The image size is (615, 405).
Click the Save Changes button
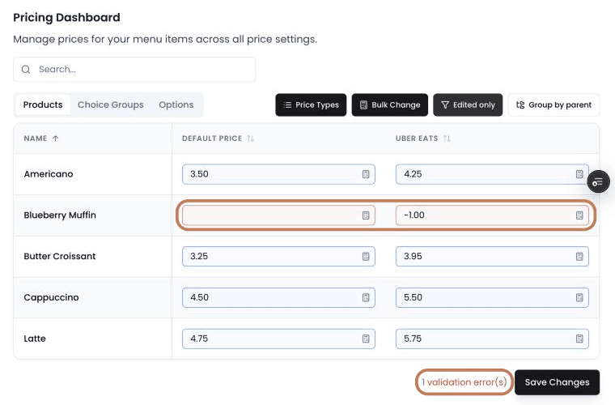pyautogui.click(x=557, y=382)
